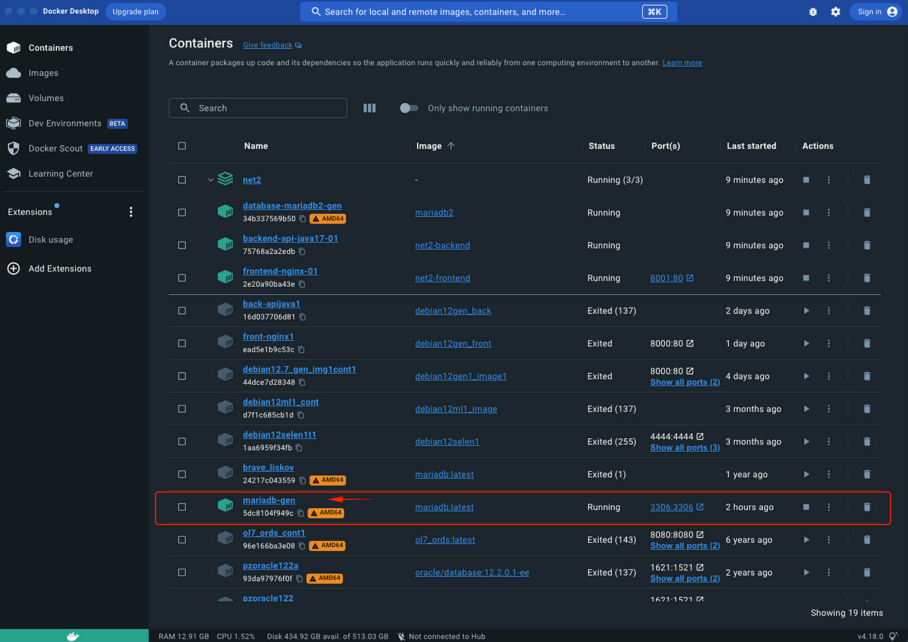Toggle Only show running containers switch
The width and height of the screenshot is (908, 642).
(409, 108)
